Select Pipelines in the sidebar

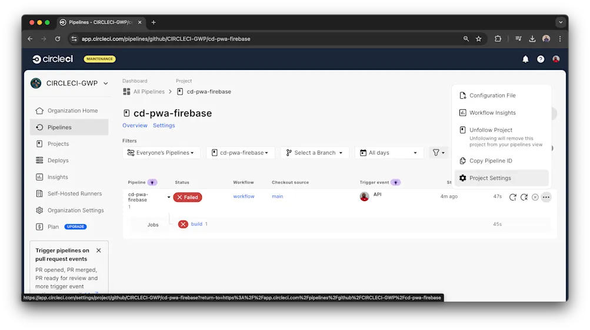tap(69, 127)
